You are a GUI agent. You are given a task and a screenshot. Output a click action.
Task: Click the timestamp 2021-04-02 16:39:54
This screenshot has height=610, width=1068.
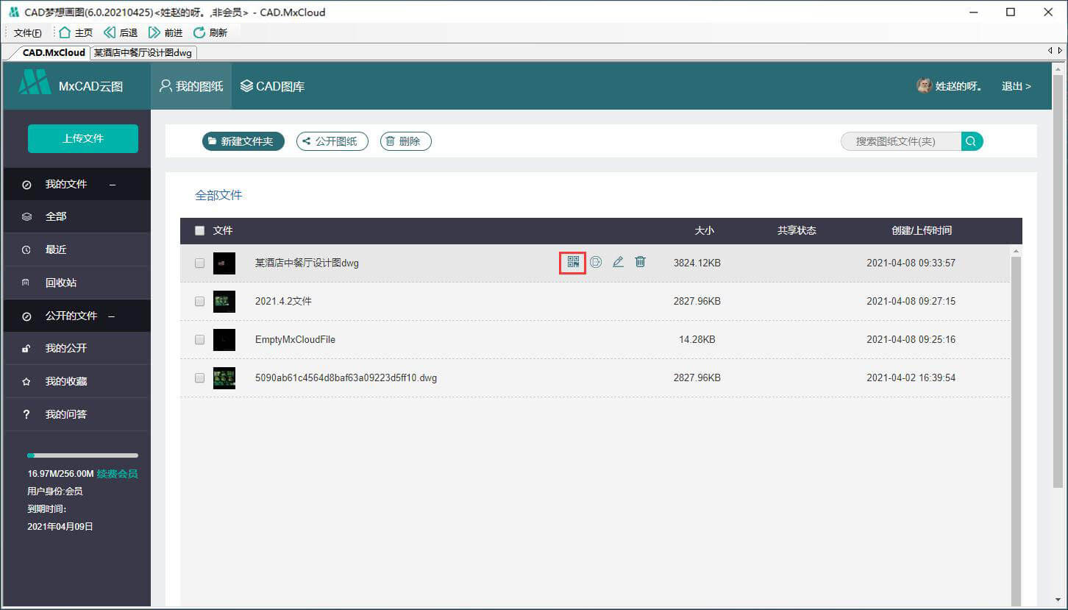point(911,377)
